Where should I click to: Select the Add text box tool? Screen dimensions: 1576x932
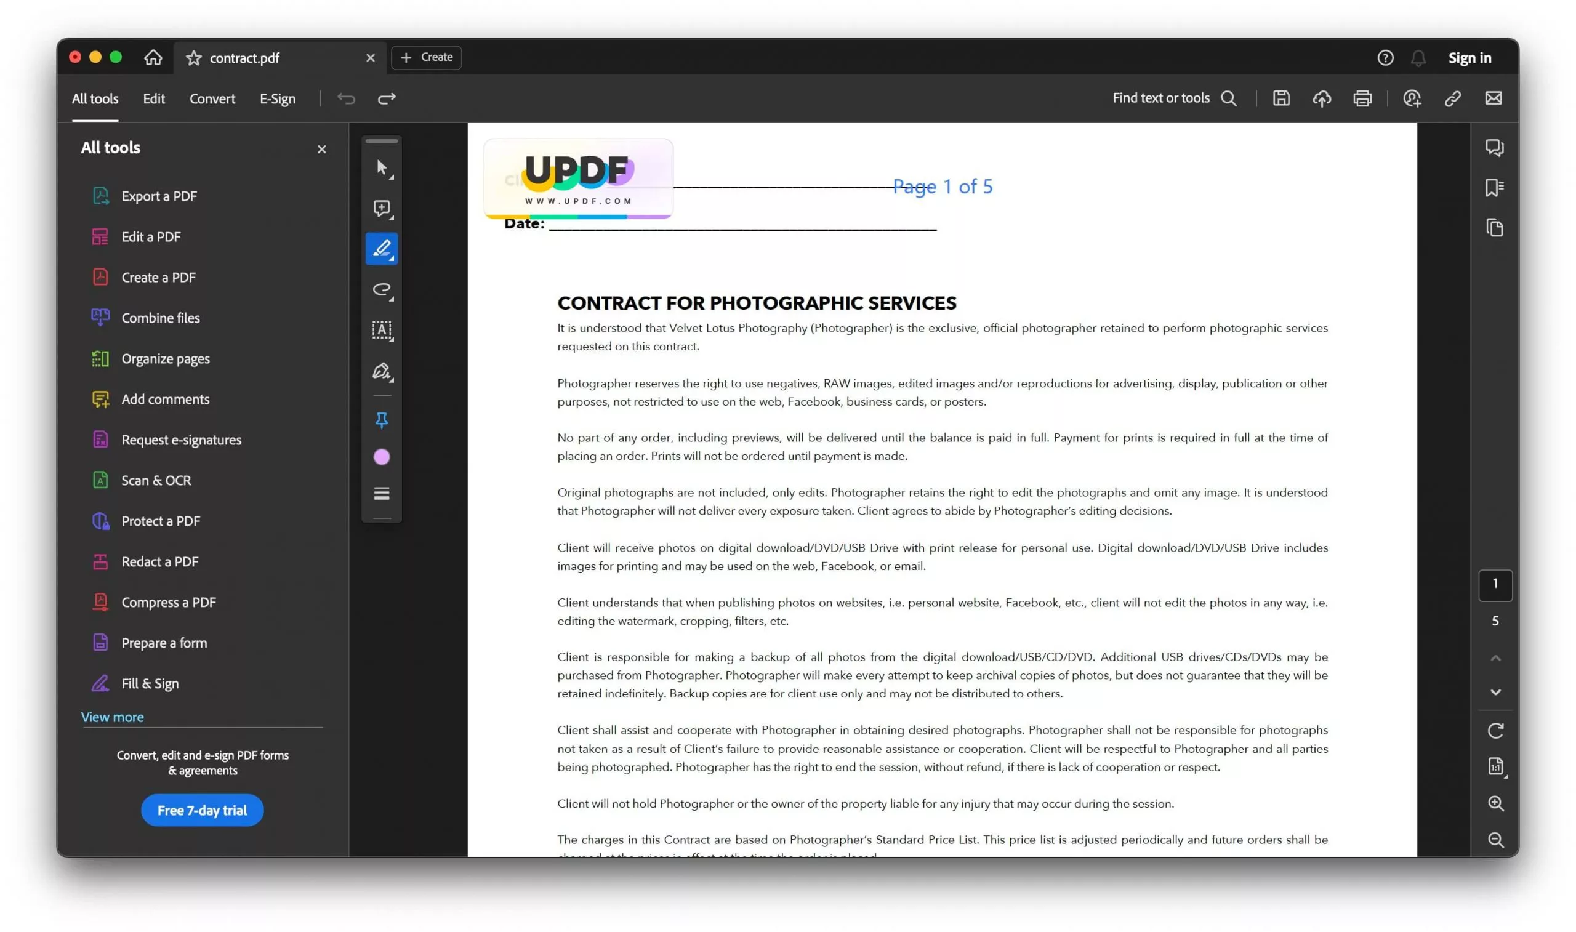coord(382,331)
